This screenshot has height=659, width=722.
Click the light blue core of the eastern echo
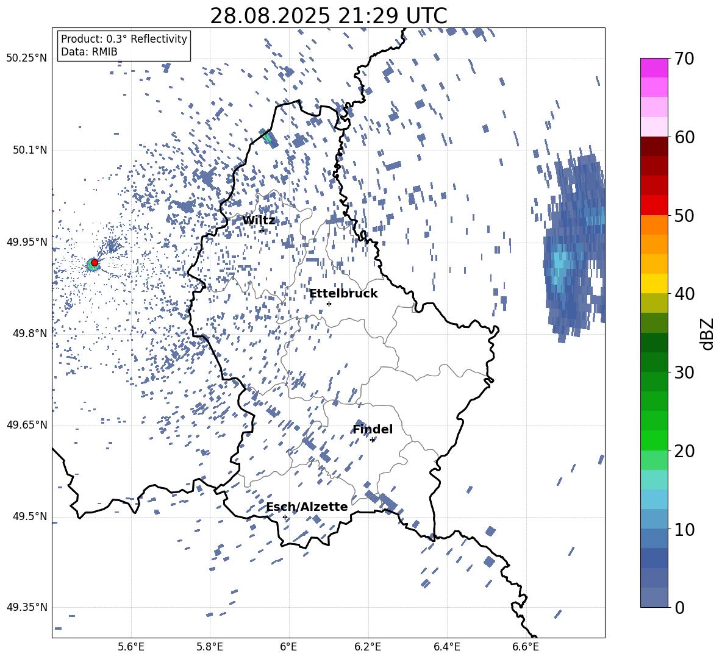pyautogui.click(x=559, y=267)
